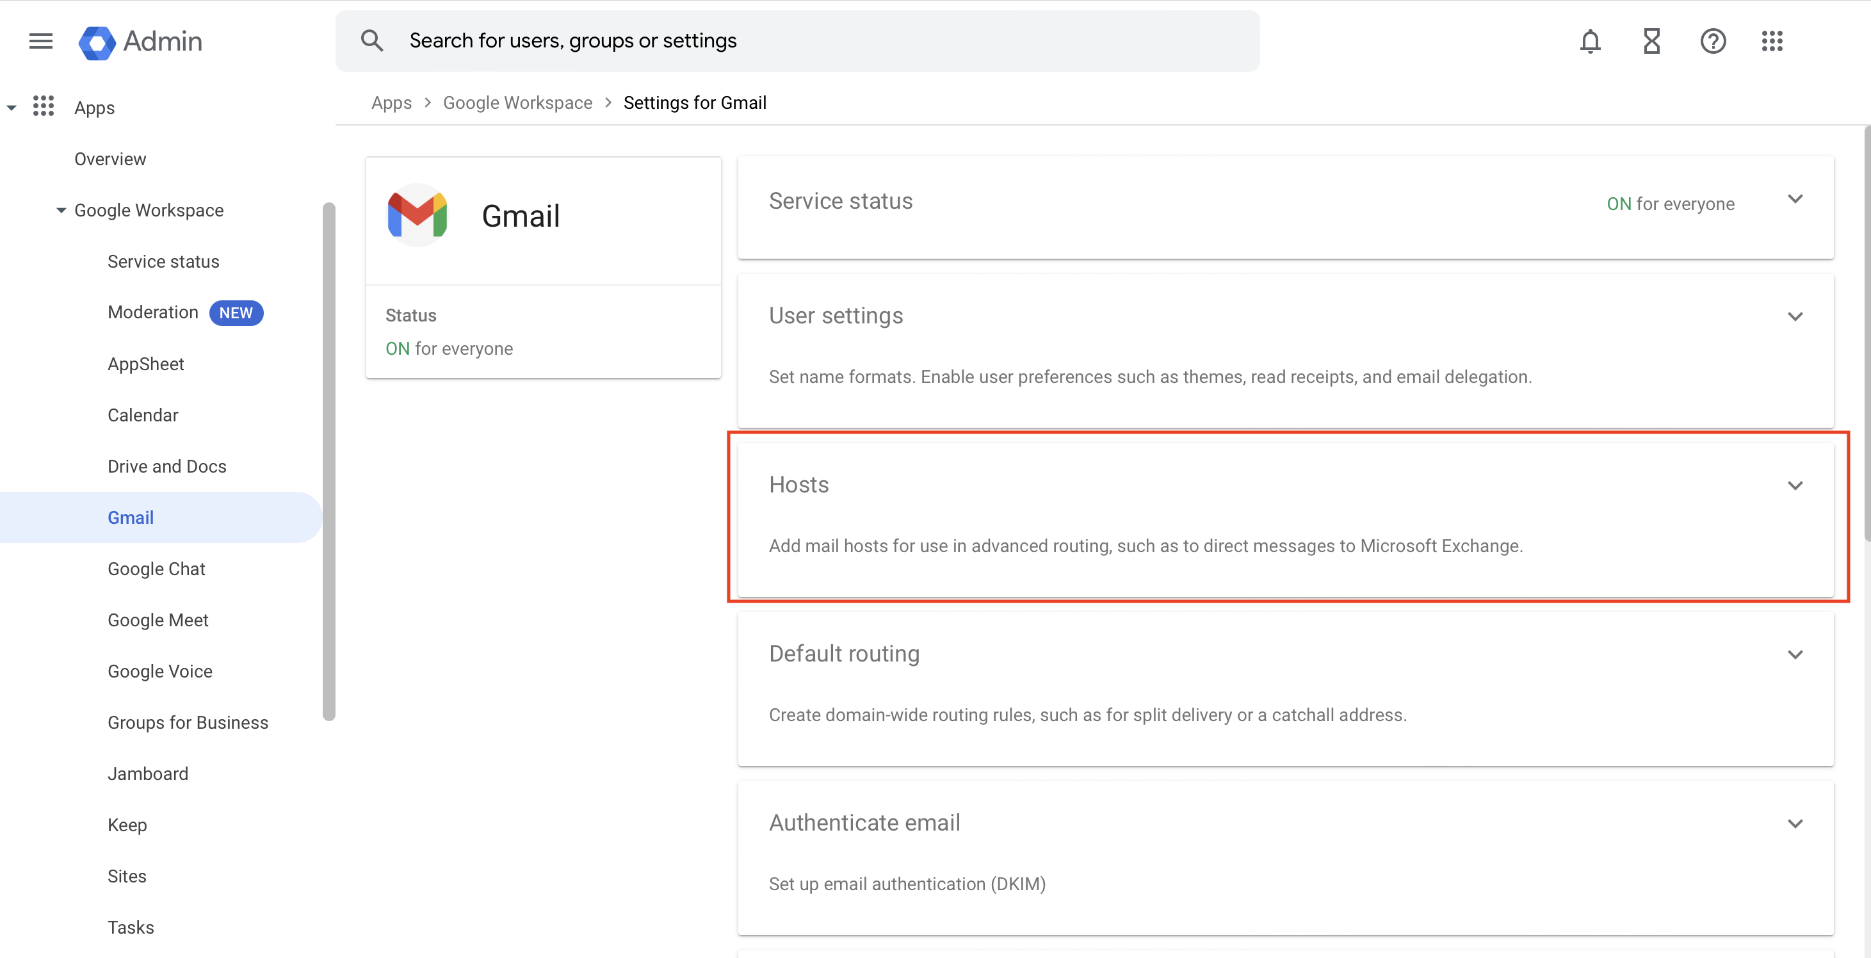Viewport: 1871px width, 958px height.
Task: Click the Default routing title
Action: pyautogui.click(x=845, y=654)
